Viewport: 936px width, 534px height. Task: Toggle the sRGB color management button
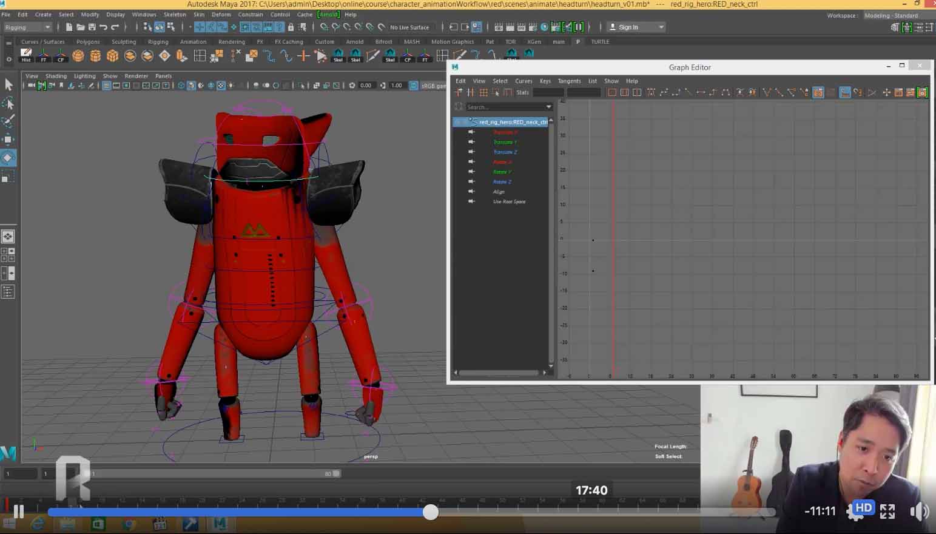coord(414,86)
